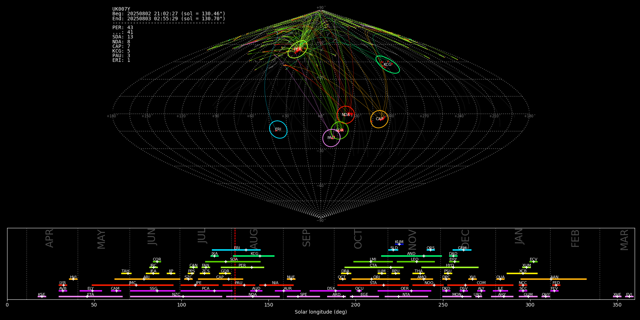Click the red NDA radiant circle on map

pyautogui.click(x=346, y=114)
